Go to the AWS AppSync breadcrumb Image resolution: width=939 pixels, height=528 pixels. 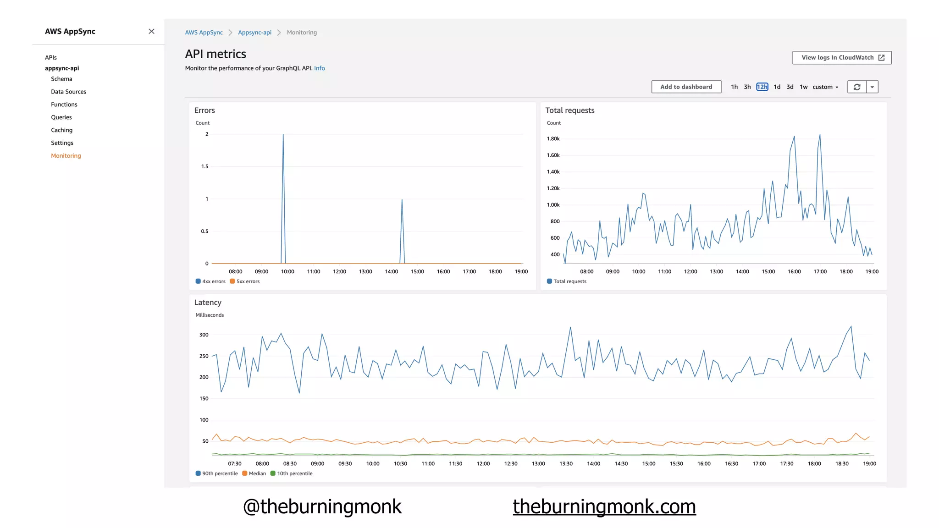[x=204, y=33]
